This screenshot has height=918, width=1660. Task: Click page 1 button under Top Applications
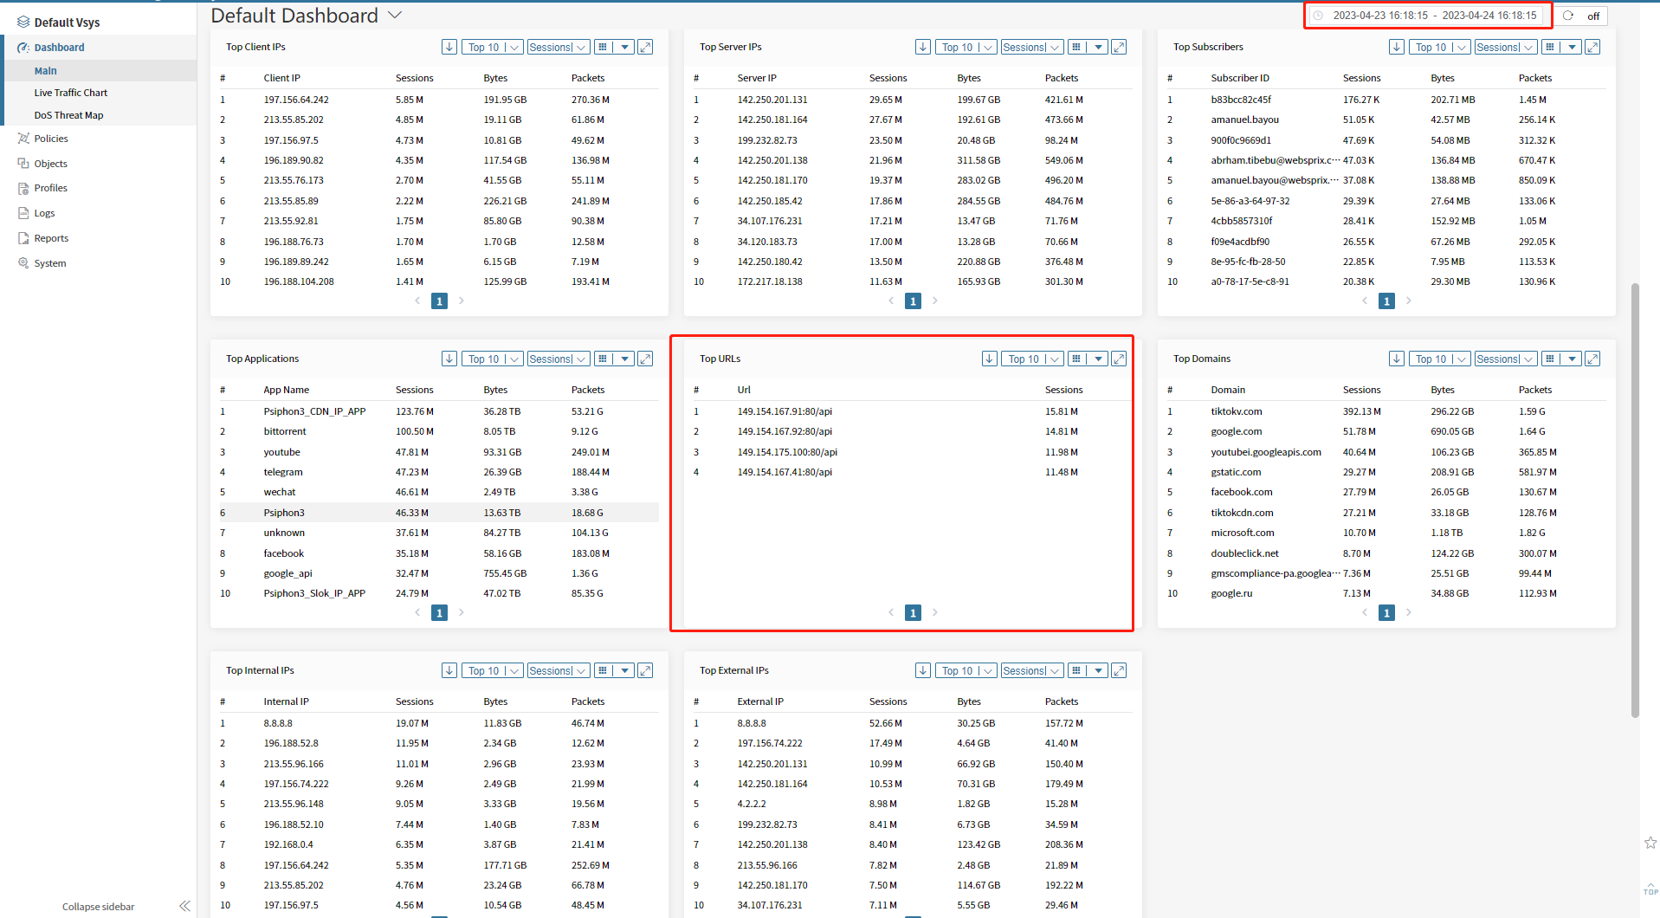(x=439, y=613)
